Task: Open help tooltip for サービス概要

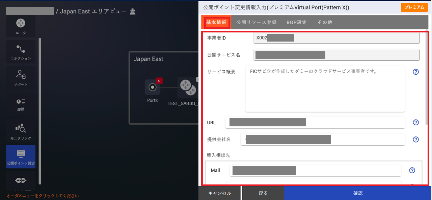Action: (x=415, y=72)
